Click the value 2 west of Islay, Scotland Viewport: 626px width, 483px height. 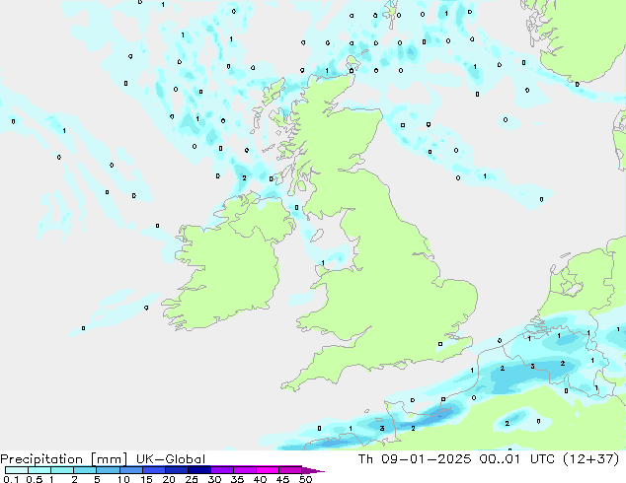coord(244,178)
